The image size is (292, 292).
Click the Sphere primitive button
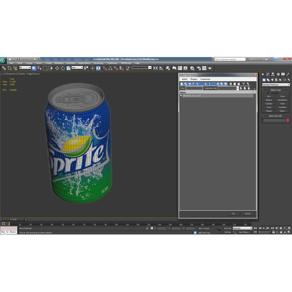pos(269,100)
